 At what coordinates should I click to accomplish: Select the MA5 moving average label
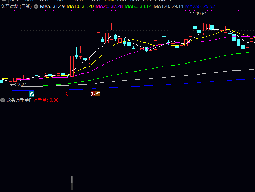coord(51,7)
